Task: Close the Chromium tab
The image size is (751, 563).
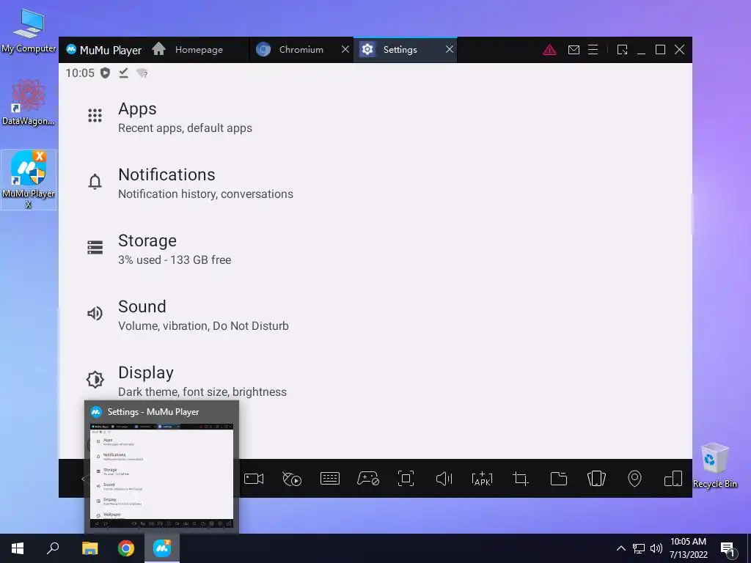Action: pyautogui.click(x=345, y=49)
